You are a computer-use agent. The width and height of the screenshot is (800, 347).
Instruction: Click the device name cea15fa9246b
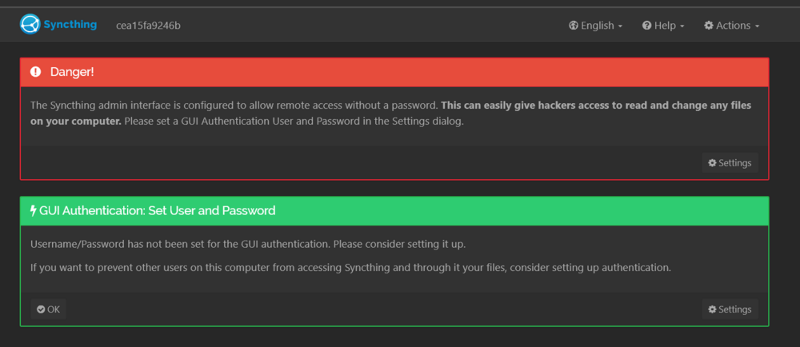pyautogui.click(x=149, y=26)
